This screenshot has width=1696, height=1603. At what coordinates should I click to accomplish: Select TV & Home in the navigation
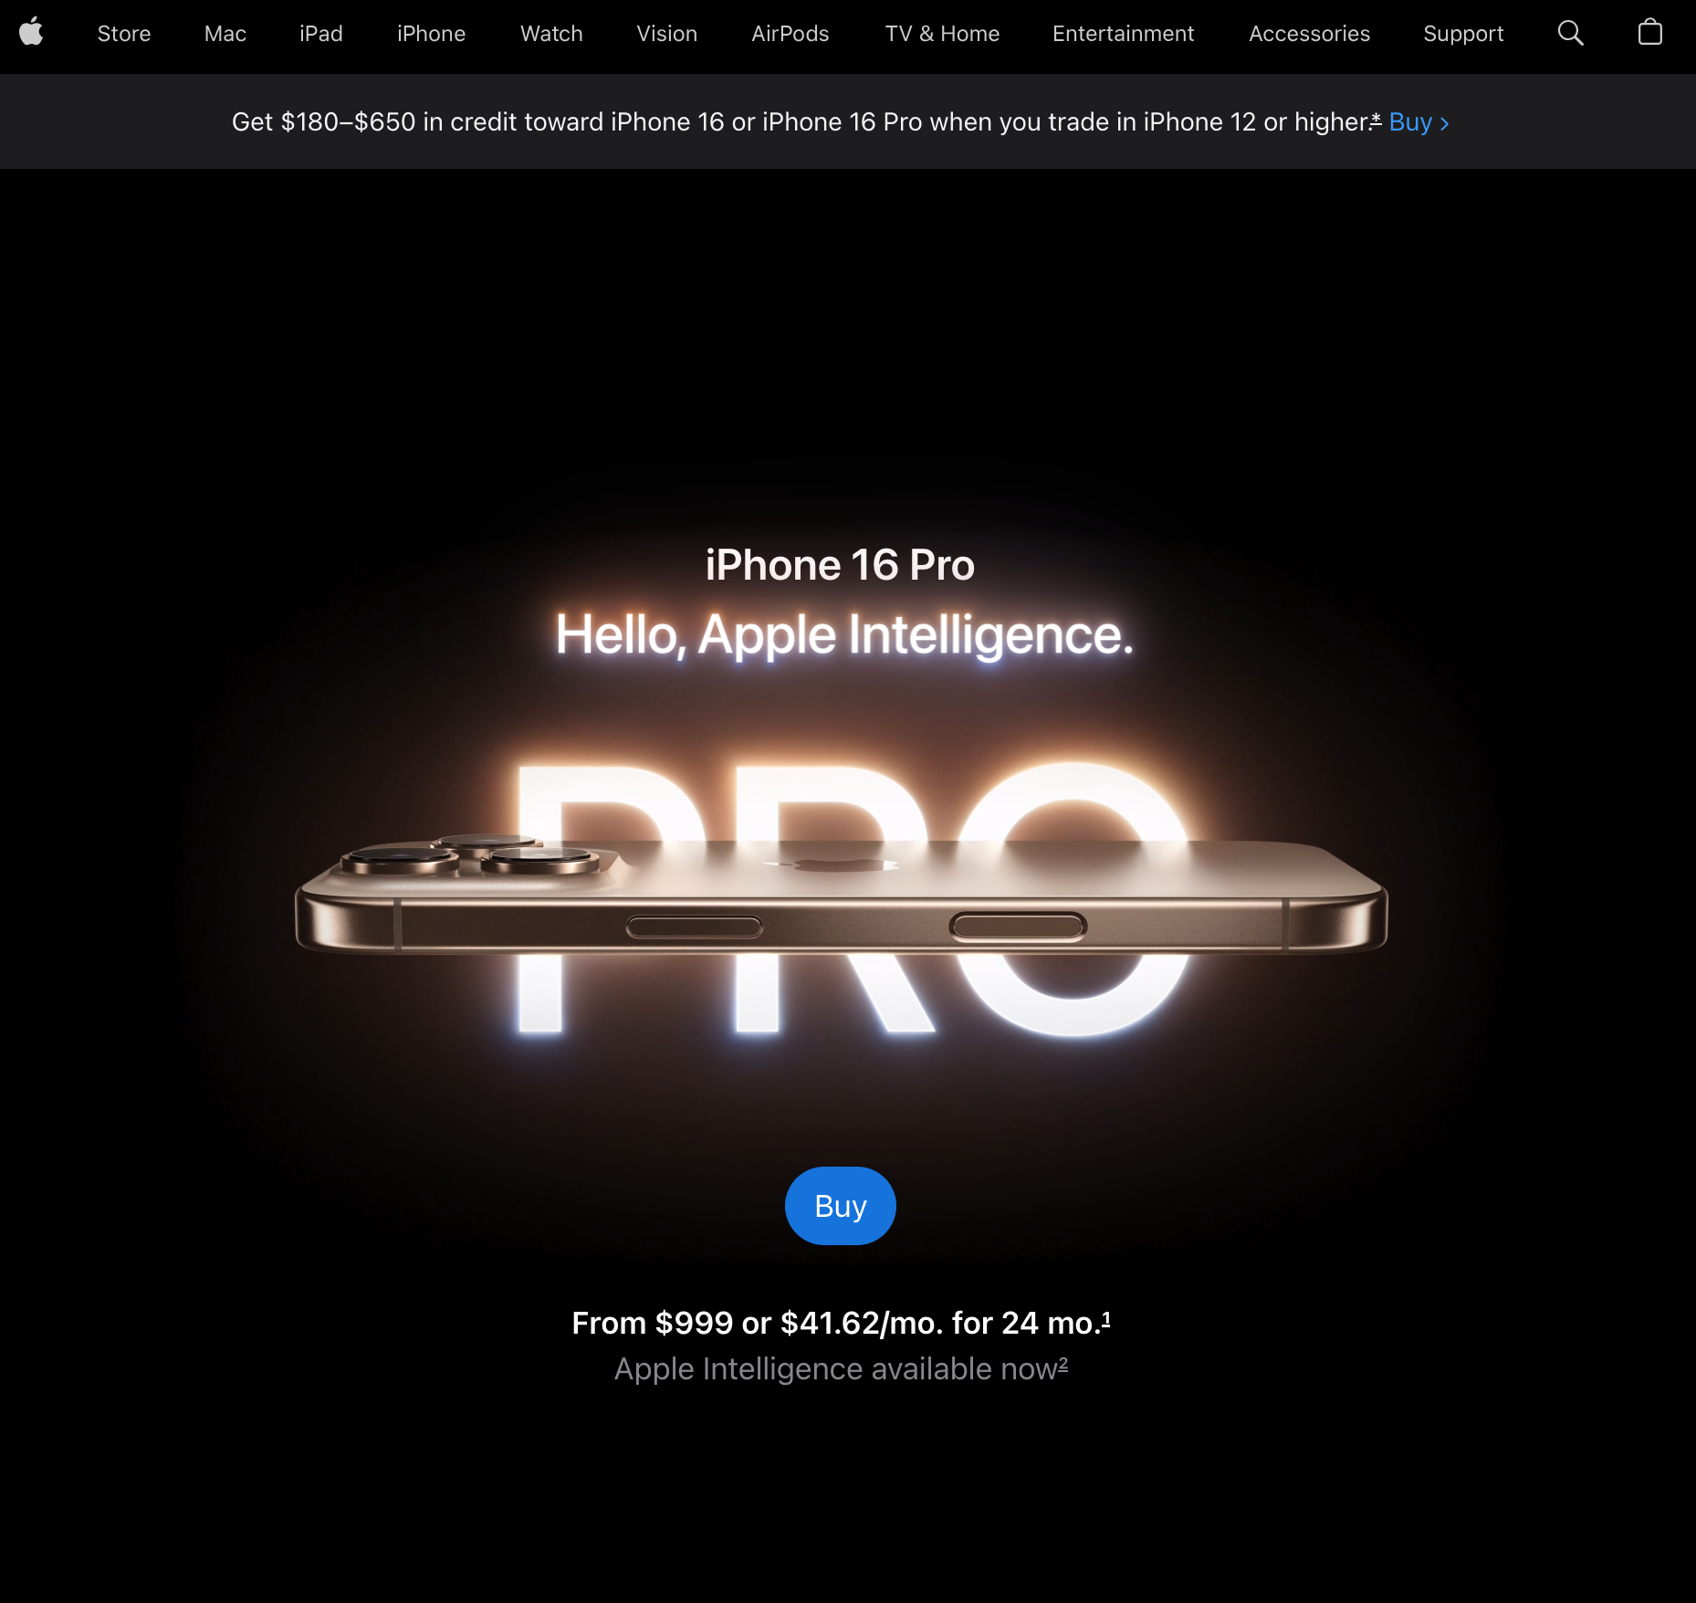coord(942,35)
